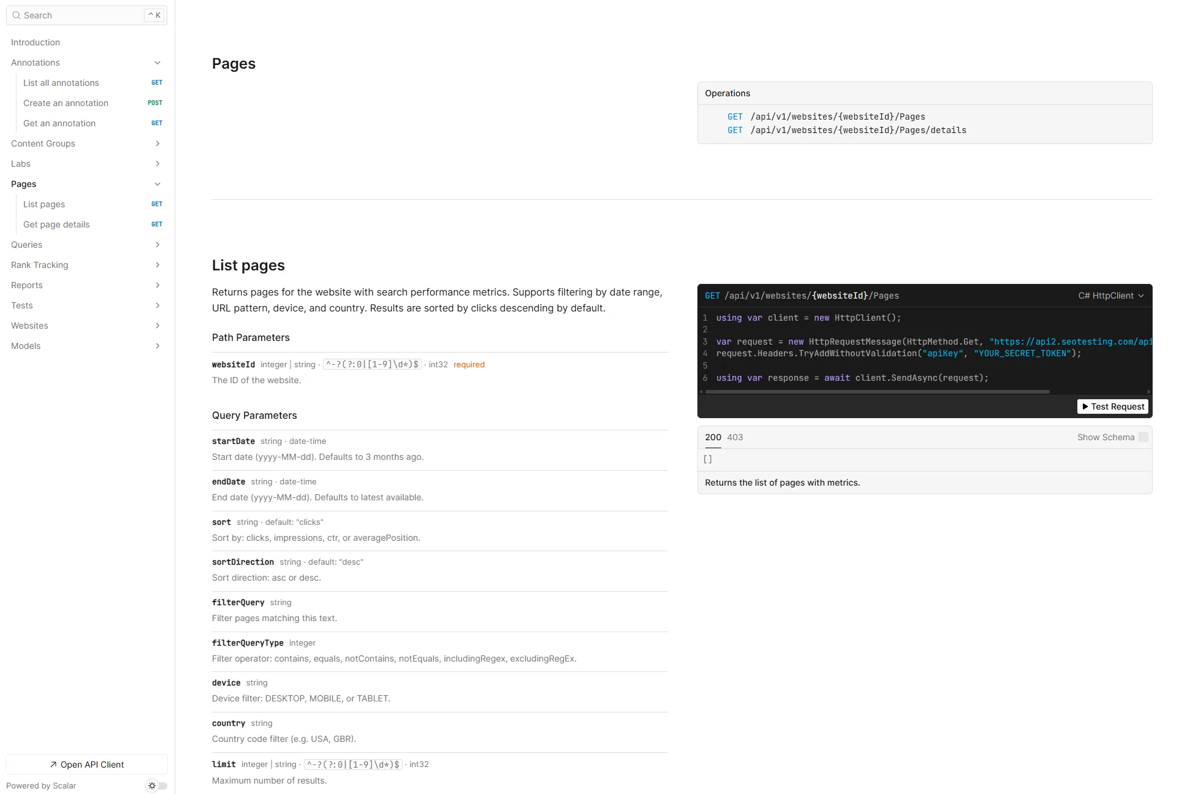Click the play icon on Test Request
Screen dimensions: 1187x794
point(1085,407)
